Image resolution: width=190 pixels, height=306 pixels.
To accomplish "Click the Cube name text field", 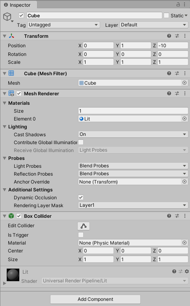I will tap(94, 15).
